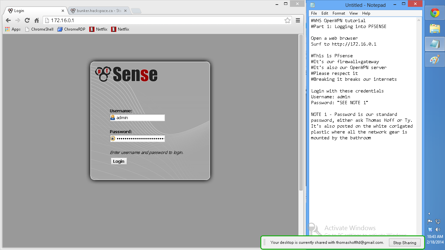The height and width of the screenshot is (250, 445).
Task: Open Notepad File menu
Action: click(x=314, y=13)
